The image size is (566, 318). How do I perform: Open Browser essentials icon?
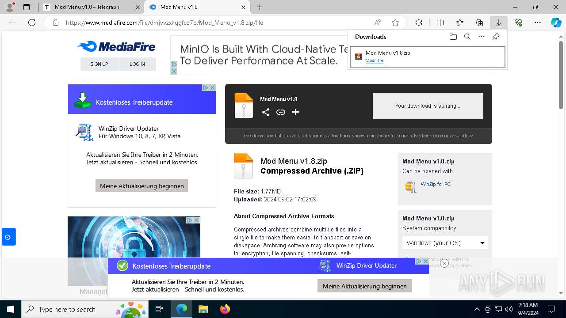(518, 23)
